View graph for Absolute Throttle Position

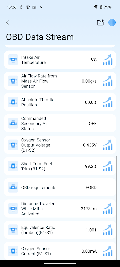pyautogui.click(x=108, y=102)
